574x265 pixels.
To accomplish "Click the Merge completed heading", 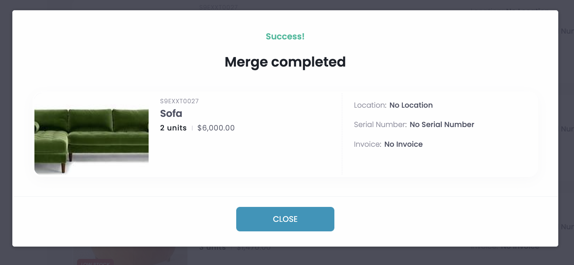I will pyautogui.click(x=285, y=62).
